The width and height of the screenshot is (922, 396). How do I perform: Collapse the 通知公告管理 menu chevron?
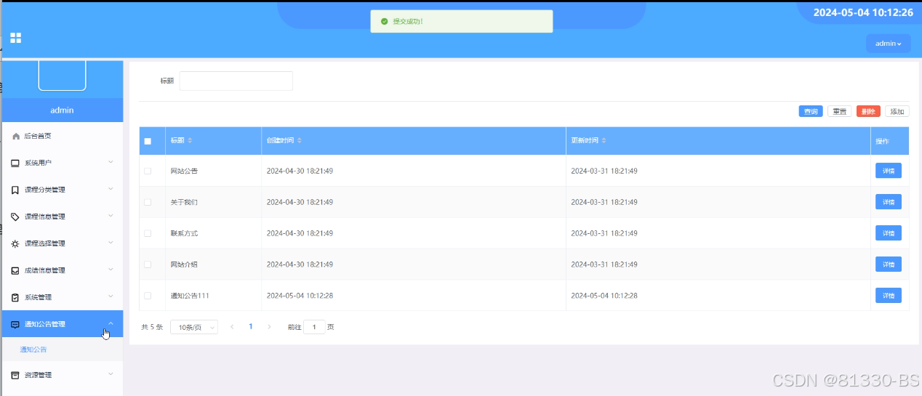(111, 323)
